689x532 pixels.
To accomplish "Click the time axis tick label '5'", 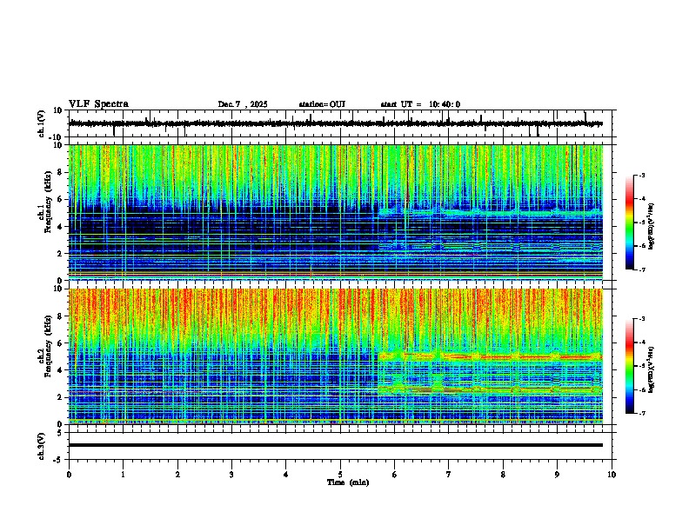I will (x=340, y=475).
